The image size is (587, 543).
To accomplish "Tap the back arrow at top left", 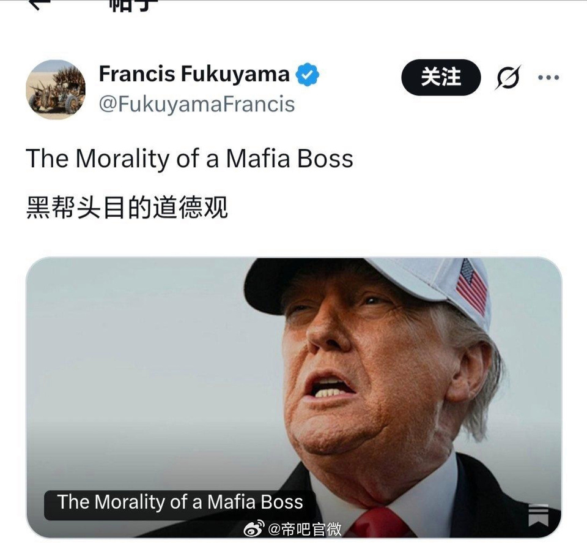I will [39, 4].
